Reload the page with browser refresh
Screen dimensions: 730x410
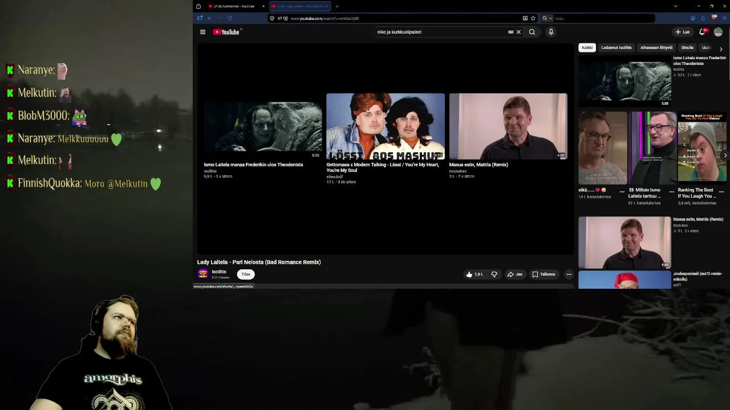(x=229, y=18)
